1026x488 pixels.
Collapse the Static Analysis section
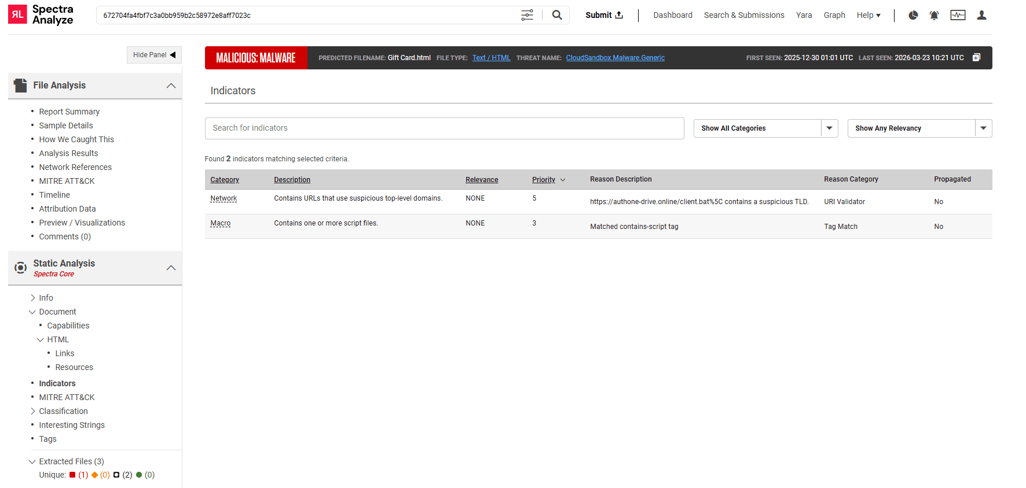click(171, 268)
